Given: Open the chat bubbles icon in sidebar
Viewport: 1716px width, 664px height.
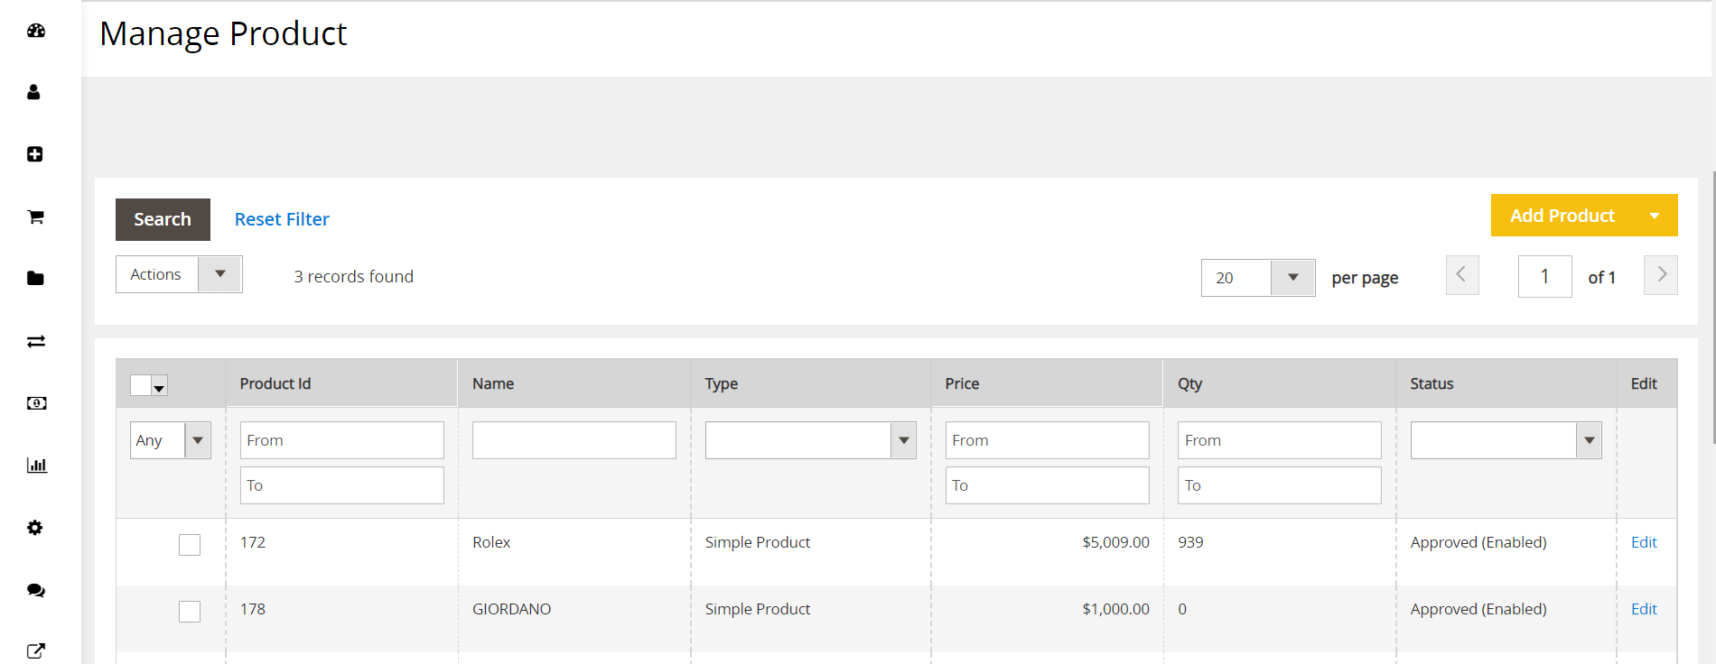Looking at the screenshot, I should 36,590.
